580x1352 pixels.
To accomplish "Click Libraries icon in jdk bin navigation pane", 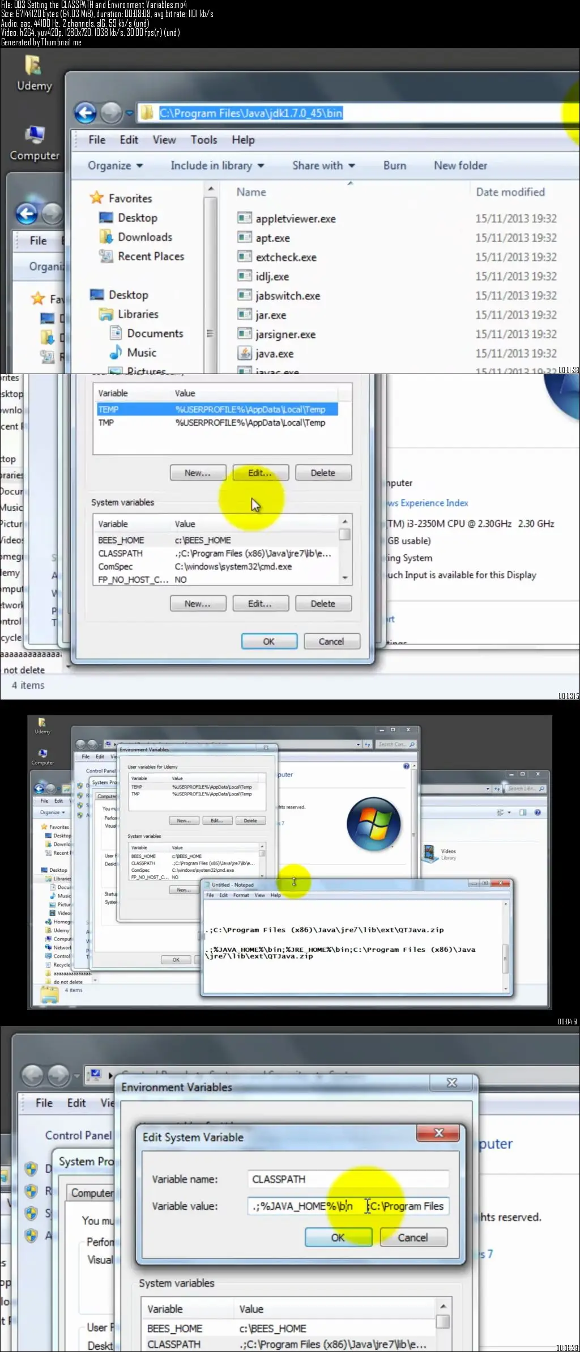I will tap(106, 314).
